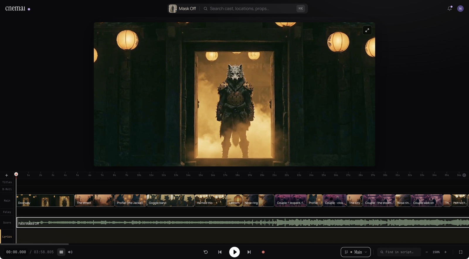Select the Score track label
The height and width of the screenshot is (259, 469).
[7, 223]
